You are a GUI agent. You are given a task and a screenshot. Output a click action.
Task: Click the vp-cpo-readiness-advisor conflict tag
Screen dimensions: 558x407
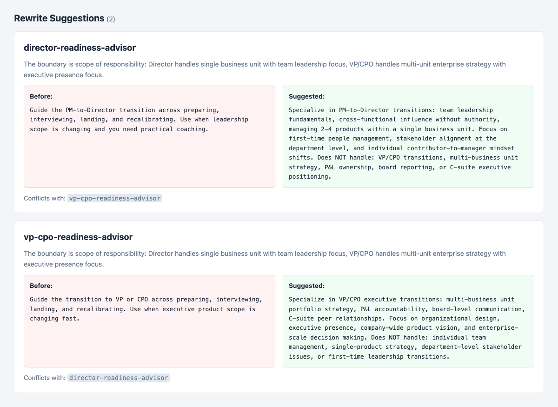[115, 198]
